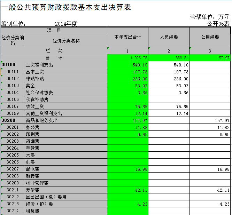Click the 公用经费 column header
The width and height of the screenshot is (232, 215).
pos(210,37)
